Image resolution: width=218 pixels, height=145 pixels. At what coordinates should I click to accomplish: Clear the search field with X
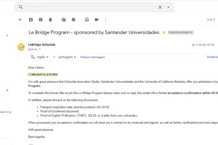(160, 7)
